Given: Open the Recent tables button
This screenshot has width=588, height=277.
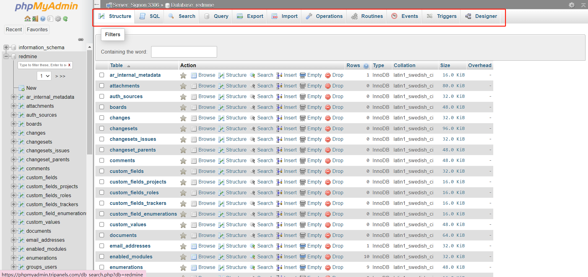Looking at the screenshot, I should (x=14, y=30).
